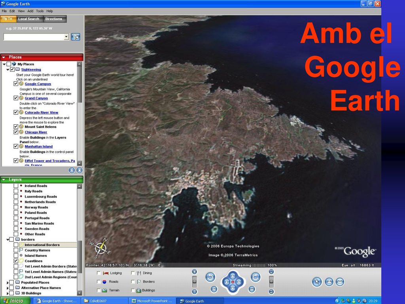Screen dimensions: 405x304
Task: Click the zoom in plus button
Action: (x=195, y=272)
